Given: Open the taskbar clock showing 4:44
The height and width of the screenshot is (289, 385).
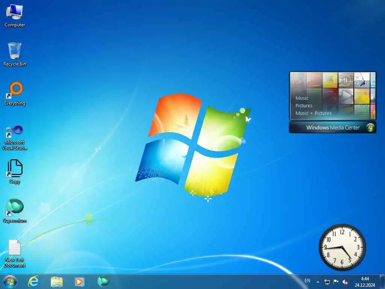Looking at the screenshot, I should tap(365, 282).
